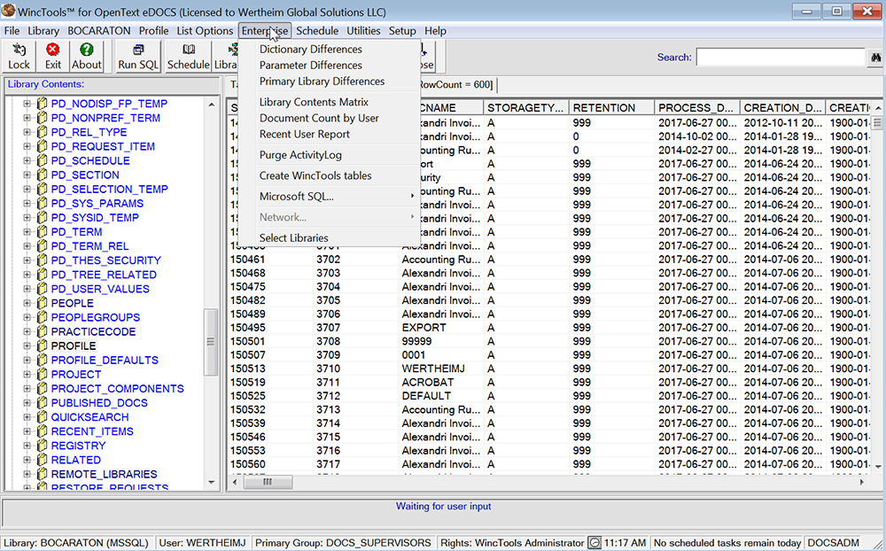Click the binoculars search icon
This screenshot has height=551, width=886.
click(876, 57)
